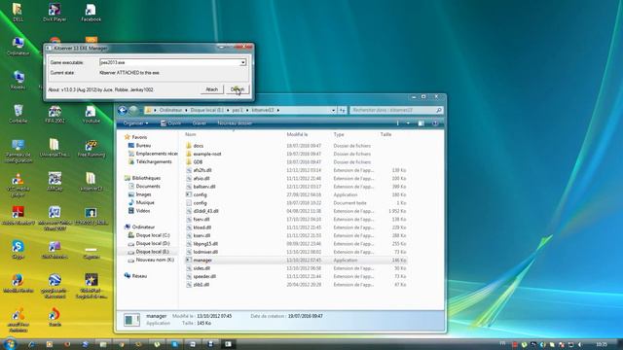The width and height of the screenshot is (623, 350).
Task: Launch VLC media player desktop shortcut
Action: pyautogui.click(x=18, y=185)
